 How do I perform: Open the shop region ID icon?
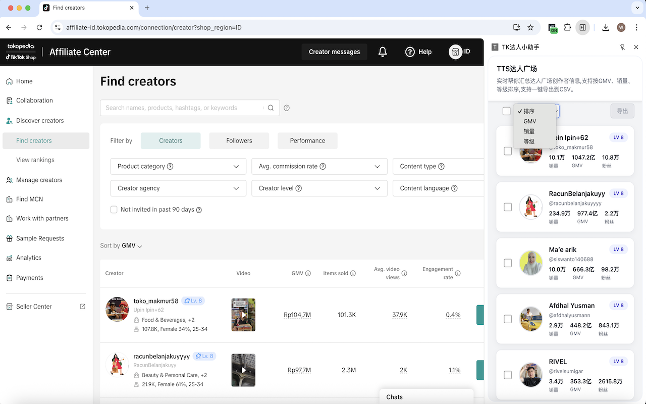pyautogui.click(x=456, y=52)
